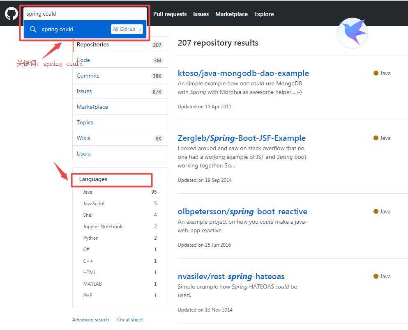This screenshot has height=330, width=408.
Task: Filter results by Java language
Action: pos(120,192)
